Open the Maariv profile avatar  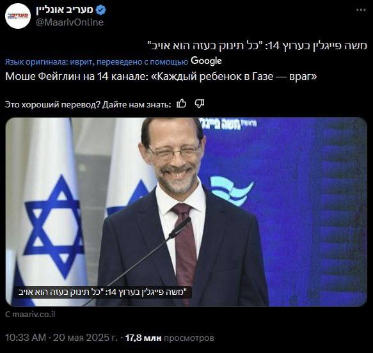[x=18, y=16]
